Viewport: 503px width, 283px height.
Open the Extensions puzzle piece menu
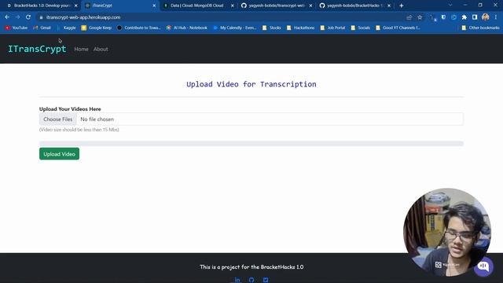click(464, 17)
